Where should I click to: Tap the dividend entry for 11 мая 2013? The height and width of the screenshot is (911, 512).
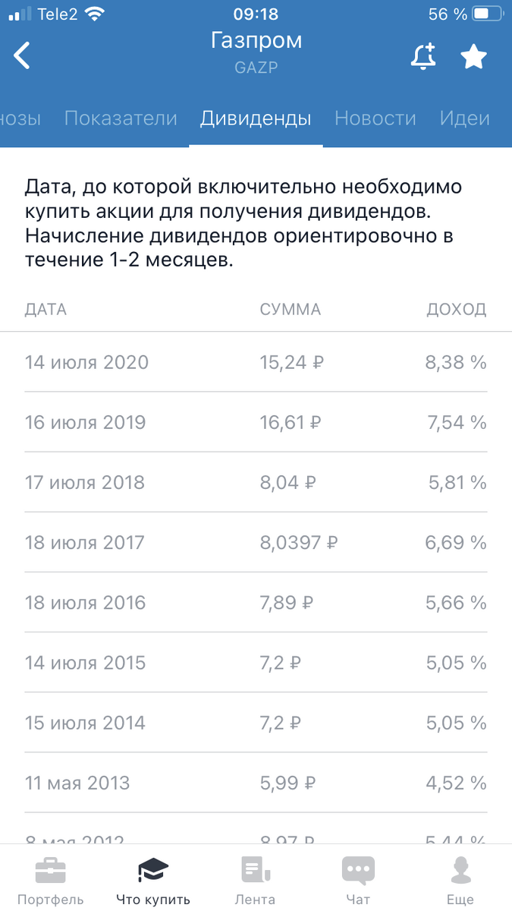click(256, 783)
